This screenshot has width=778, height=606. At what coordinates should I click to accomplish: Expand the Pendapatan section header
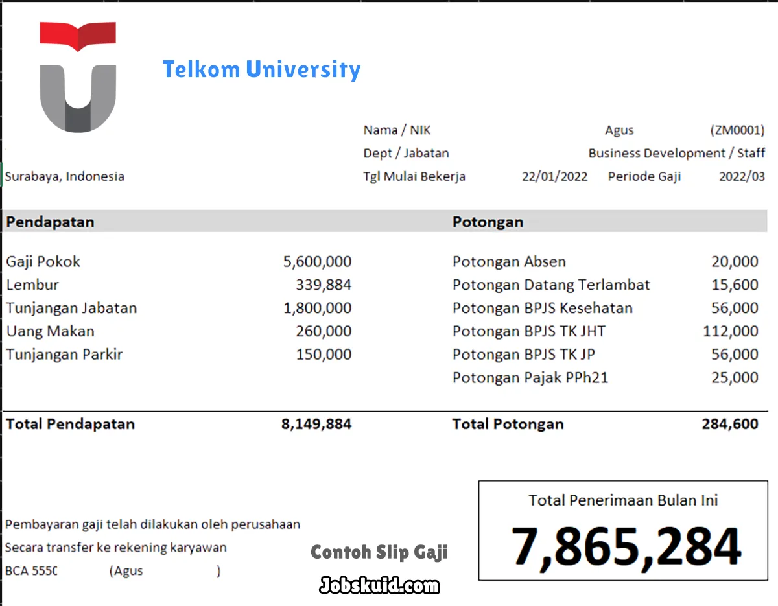(x=49, y=222)
